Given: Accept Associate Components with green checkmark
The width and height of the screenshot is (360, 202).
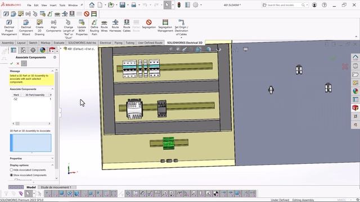Looking at the screenshot, I should coord(11,63).
